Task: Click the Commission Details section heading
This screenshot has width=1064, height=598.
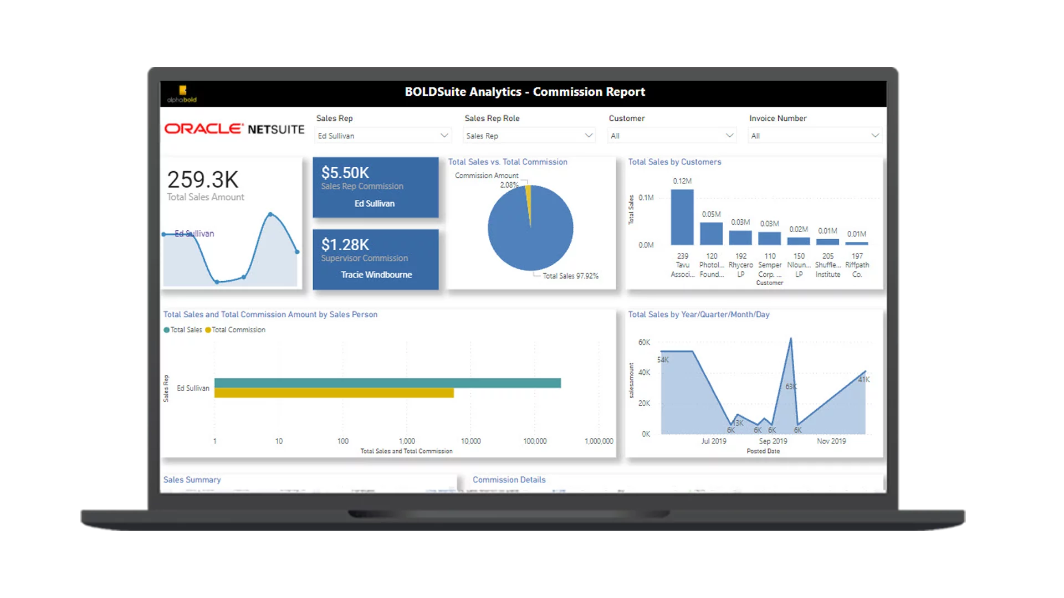Action: tap(509, 480)
